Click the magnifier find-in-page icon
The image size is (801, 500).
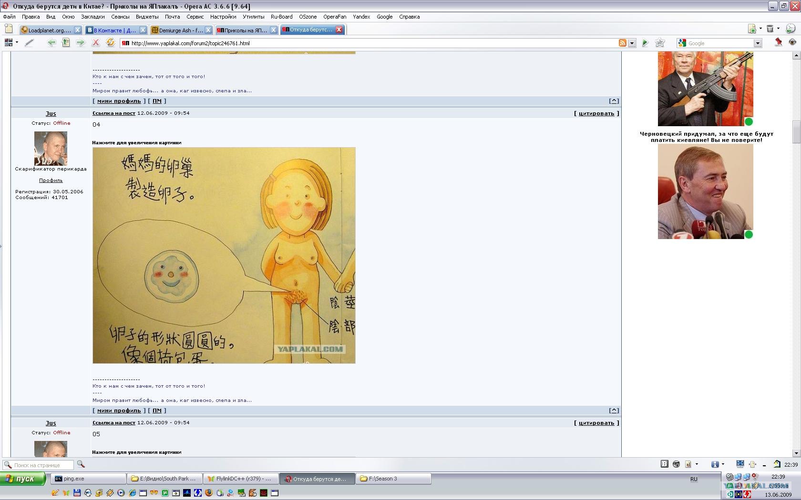click(81, 464)
